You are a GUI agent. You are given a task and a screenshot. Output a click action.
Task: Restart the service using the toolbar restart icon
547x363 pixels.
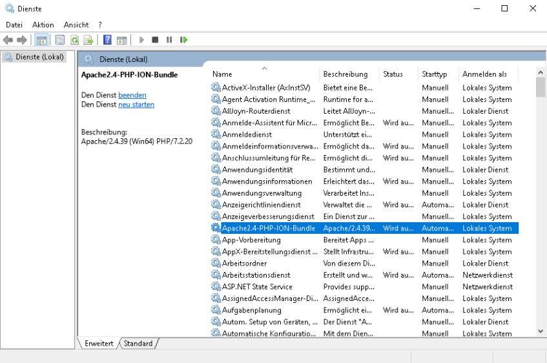(x=184, y=40)
